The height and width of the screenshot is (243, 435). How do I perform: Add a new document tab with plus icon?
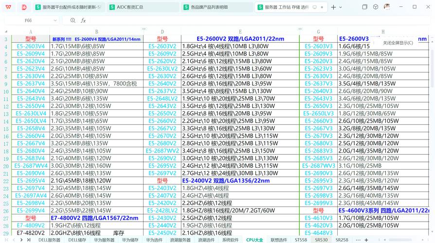(x=333, y=7)
